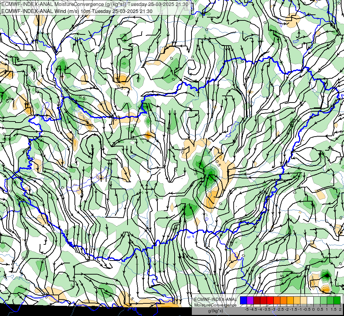Pick the orange swatch between -2.5 and -2

click(284, 300)
